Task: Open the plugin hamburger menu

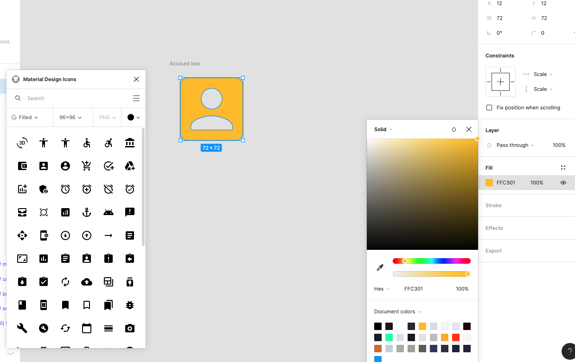Action: click(136, 98)
